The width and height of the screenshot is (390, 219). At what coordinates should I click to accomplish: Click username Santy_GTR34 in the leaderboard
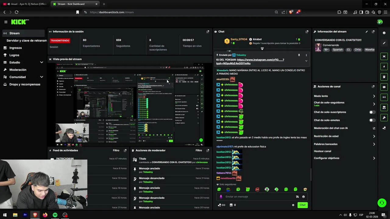tap(239, 39)
